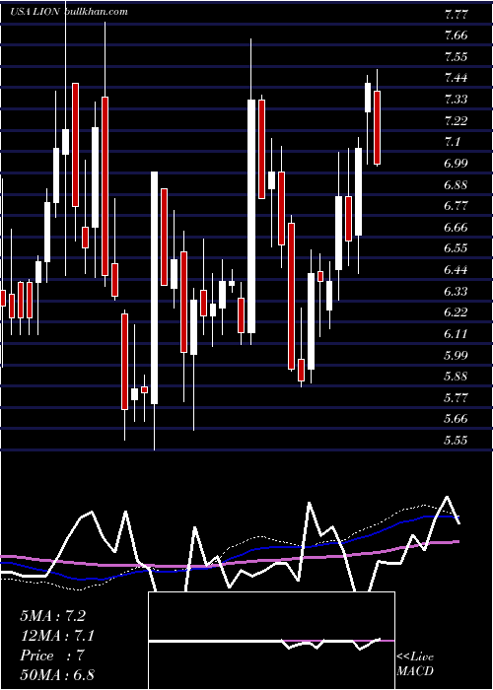Click the 7.44 price axis label
Viewport: 493px width, 690px height.
coord(456,78)
